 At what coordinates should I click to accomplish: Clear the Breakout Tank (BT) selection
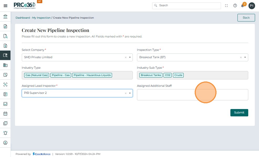(x=241, y=57)
